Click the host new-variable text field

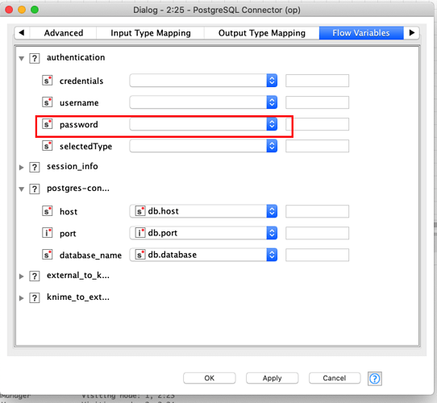317,211
